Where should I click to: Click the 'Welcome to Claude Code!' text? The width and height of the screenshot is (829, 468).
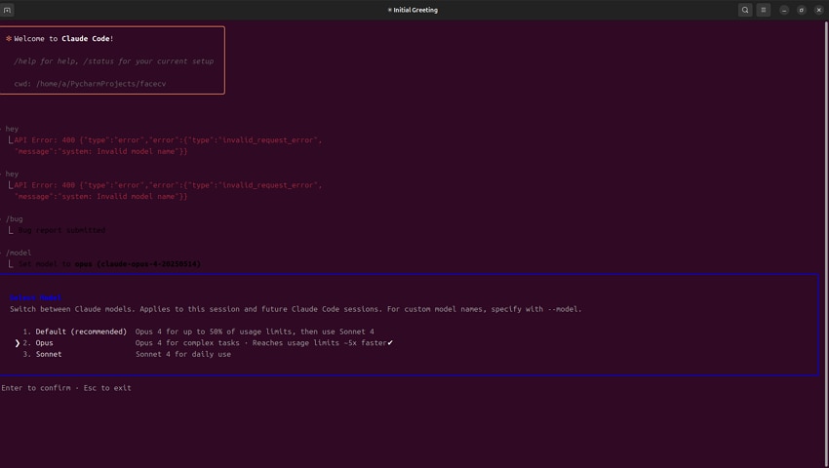click(x=63, y=39)
